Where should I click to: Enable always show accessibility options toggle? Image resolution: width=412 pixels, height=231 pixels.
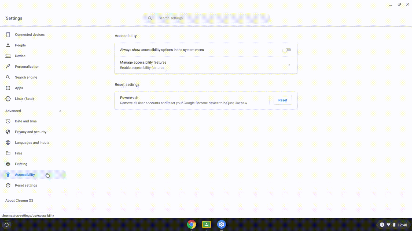click(x=286, y=50)
